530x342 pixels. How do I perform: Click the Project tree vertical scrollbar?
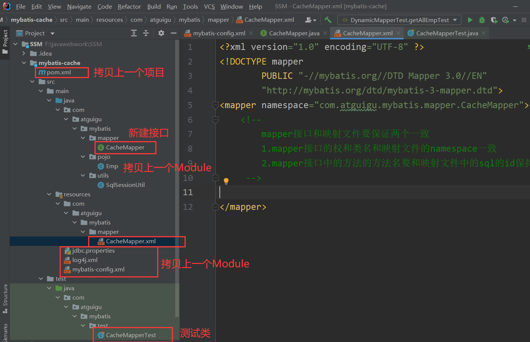coord(177,178)
